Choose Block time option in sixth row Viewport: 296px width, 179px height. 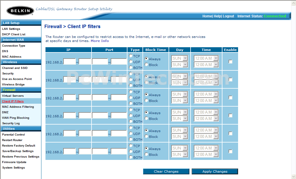[x=146, y=154]
